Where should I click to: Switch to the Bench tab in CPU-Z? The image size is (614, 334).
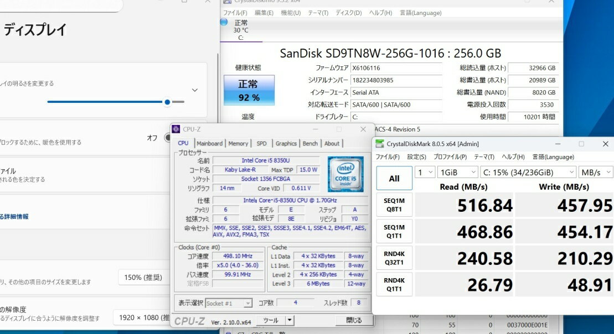(310, 144)
